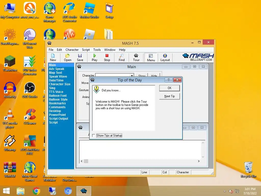This screenshot has width=261, height=196.
Task: Select the TLauncher desktop icon
Action: pos(10,64)
